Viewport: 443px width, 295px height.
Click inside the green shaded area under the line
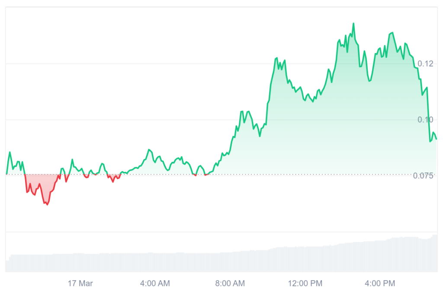coord(324,130)
